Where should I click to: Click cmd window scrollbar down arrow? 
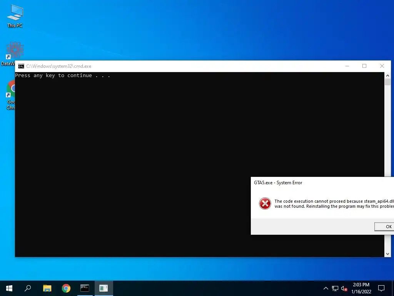(387, 254)
